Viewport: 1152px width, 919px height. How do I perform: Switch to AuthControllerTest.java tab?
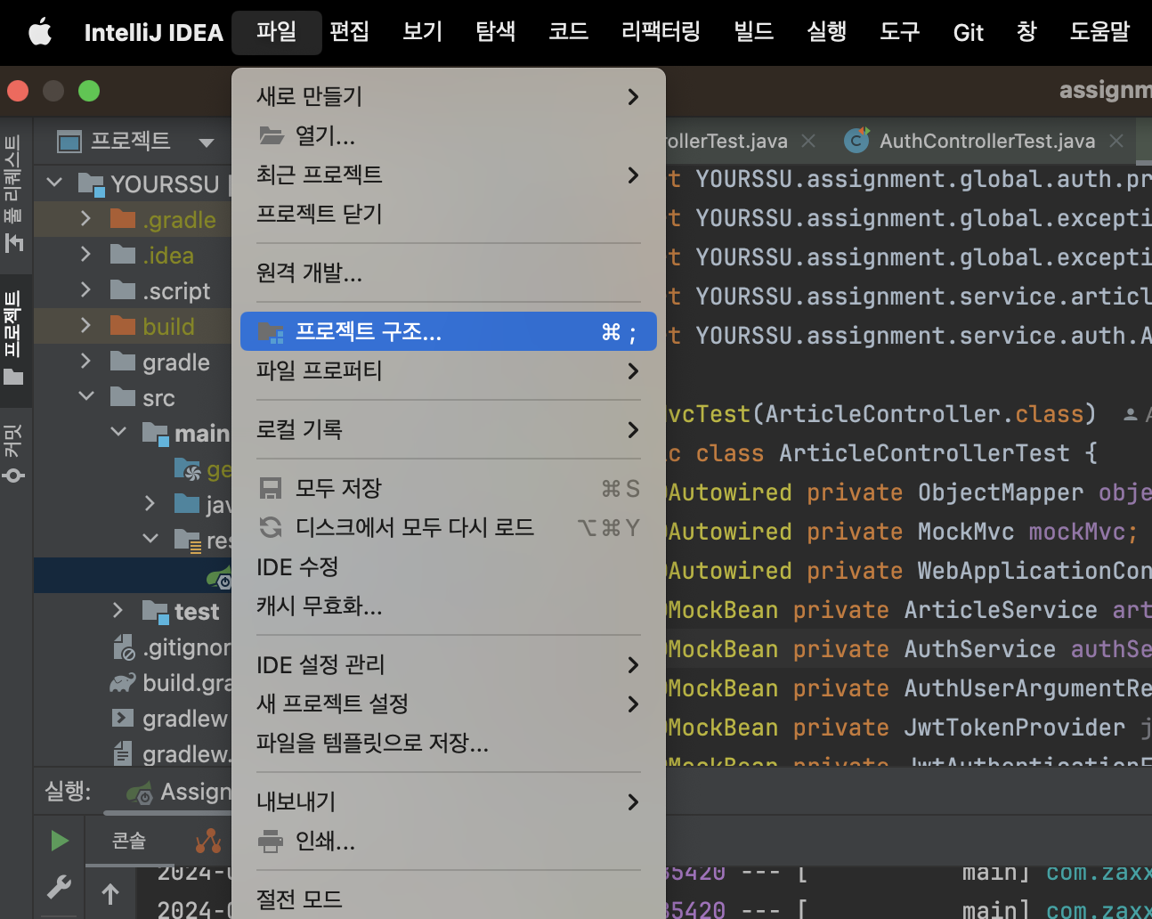coord(986,141)
